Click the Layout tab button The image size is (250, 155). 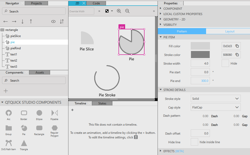click(230, 31)
